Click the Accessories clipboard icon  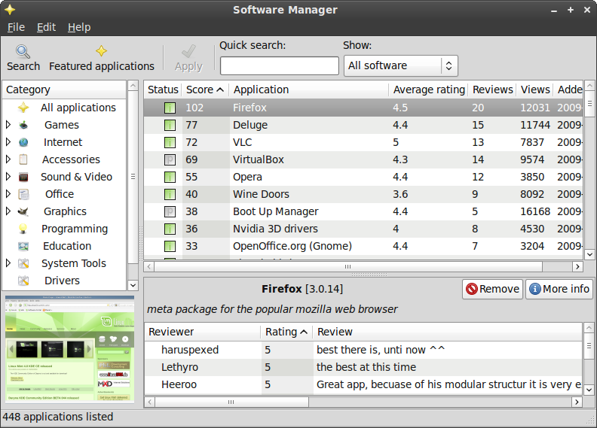tap(23, 159)
